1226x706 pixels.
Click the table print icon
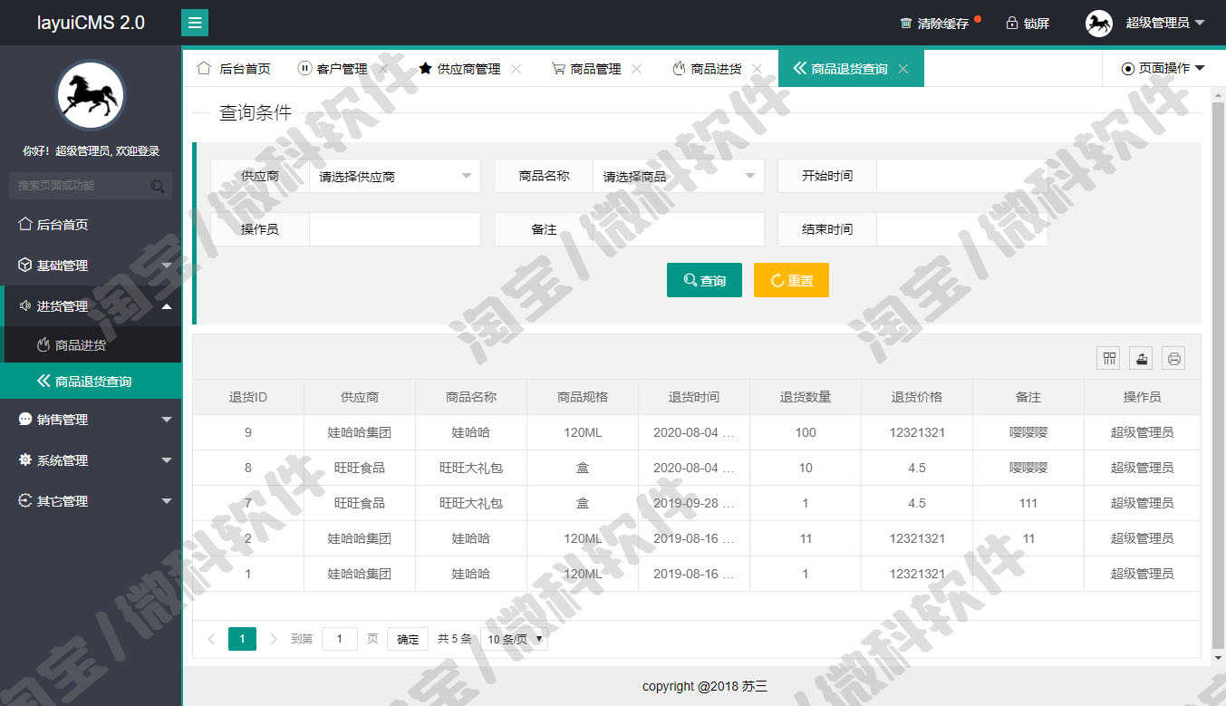coord(1173,358)
